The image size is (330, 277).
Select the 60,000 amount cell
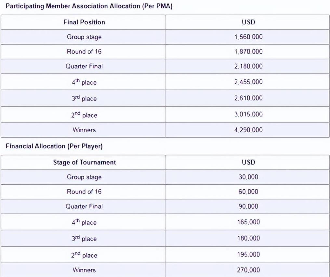[248, 191]
